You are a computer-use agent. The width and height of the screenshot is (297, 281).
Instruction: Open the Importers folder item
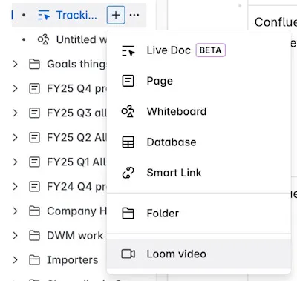(x=73, y=260)
